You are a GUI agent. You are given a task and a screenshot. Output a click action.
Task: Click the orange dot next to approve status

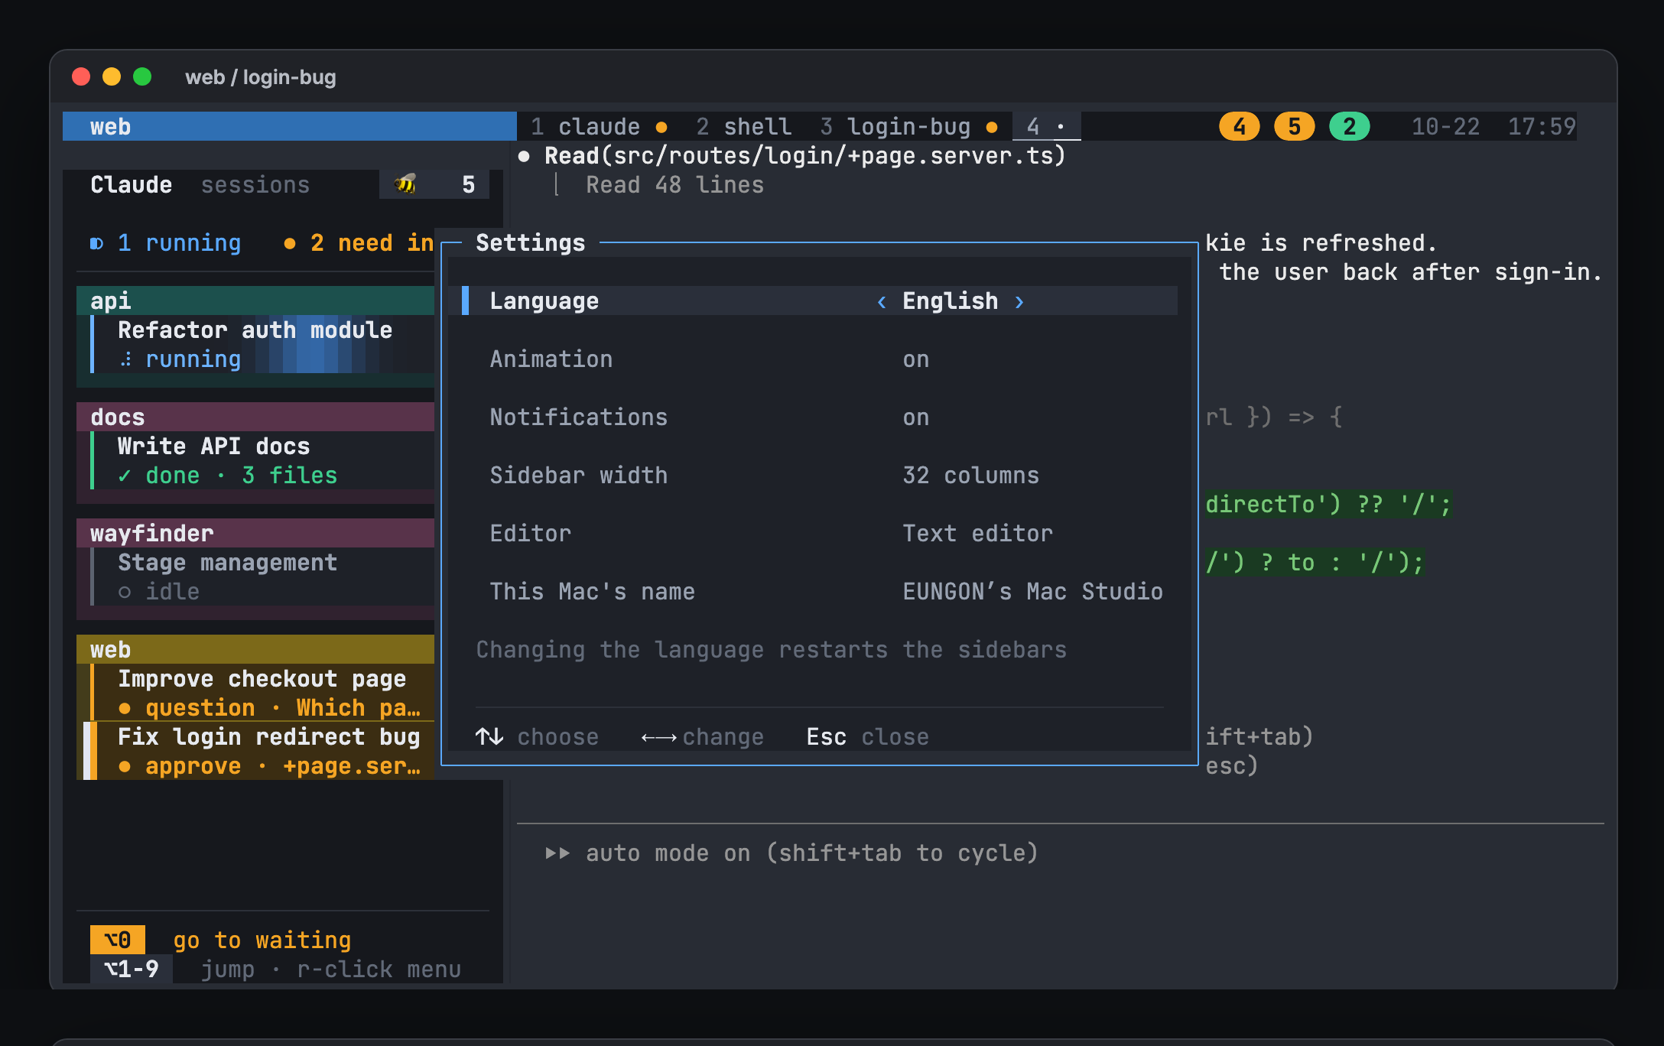point(125,766)
